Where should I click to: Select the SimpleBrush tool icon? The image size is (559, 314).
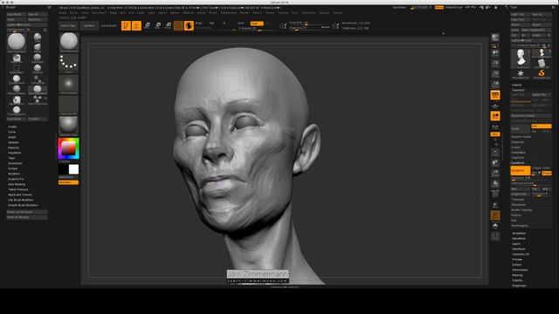pos(542,73)
